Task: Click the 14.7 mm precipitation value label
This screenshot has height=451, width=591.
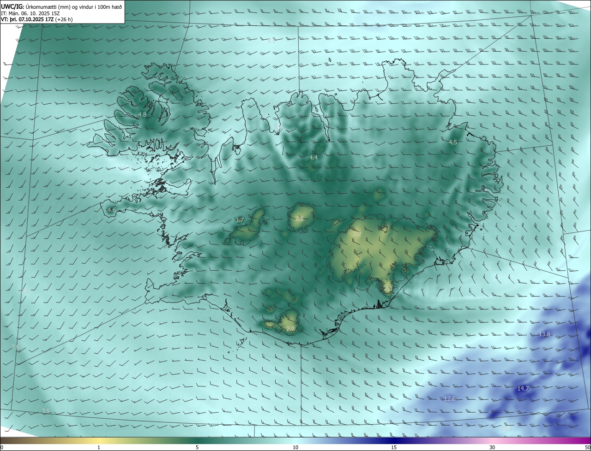Action: pos(523,389)
